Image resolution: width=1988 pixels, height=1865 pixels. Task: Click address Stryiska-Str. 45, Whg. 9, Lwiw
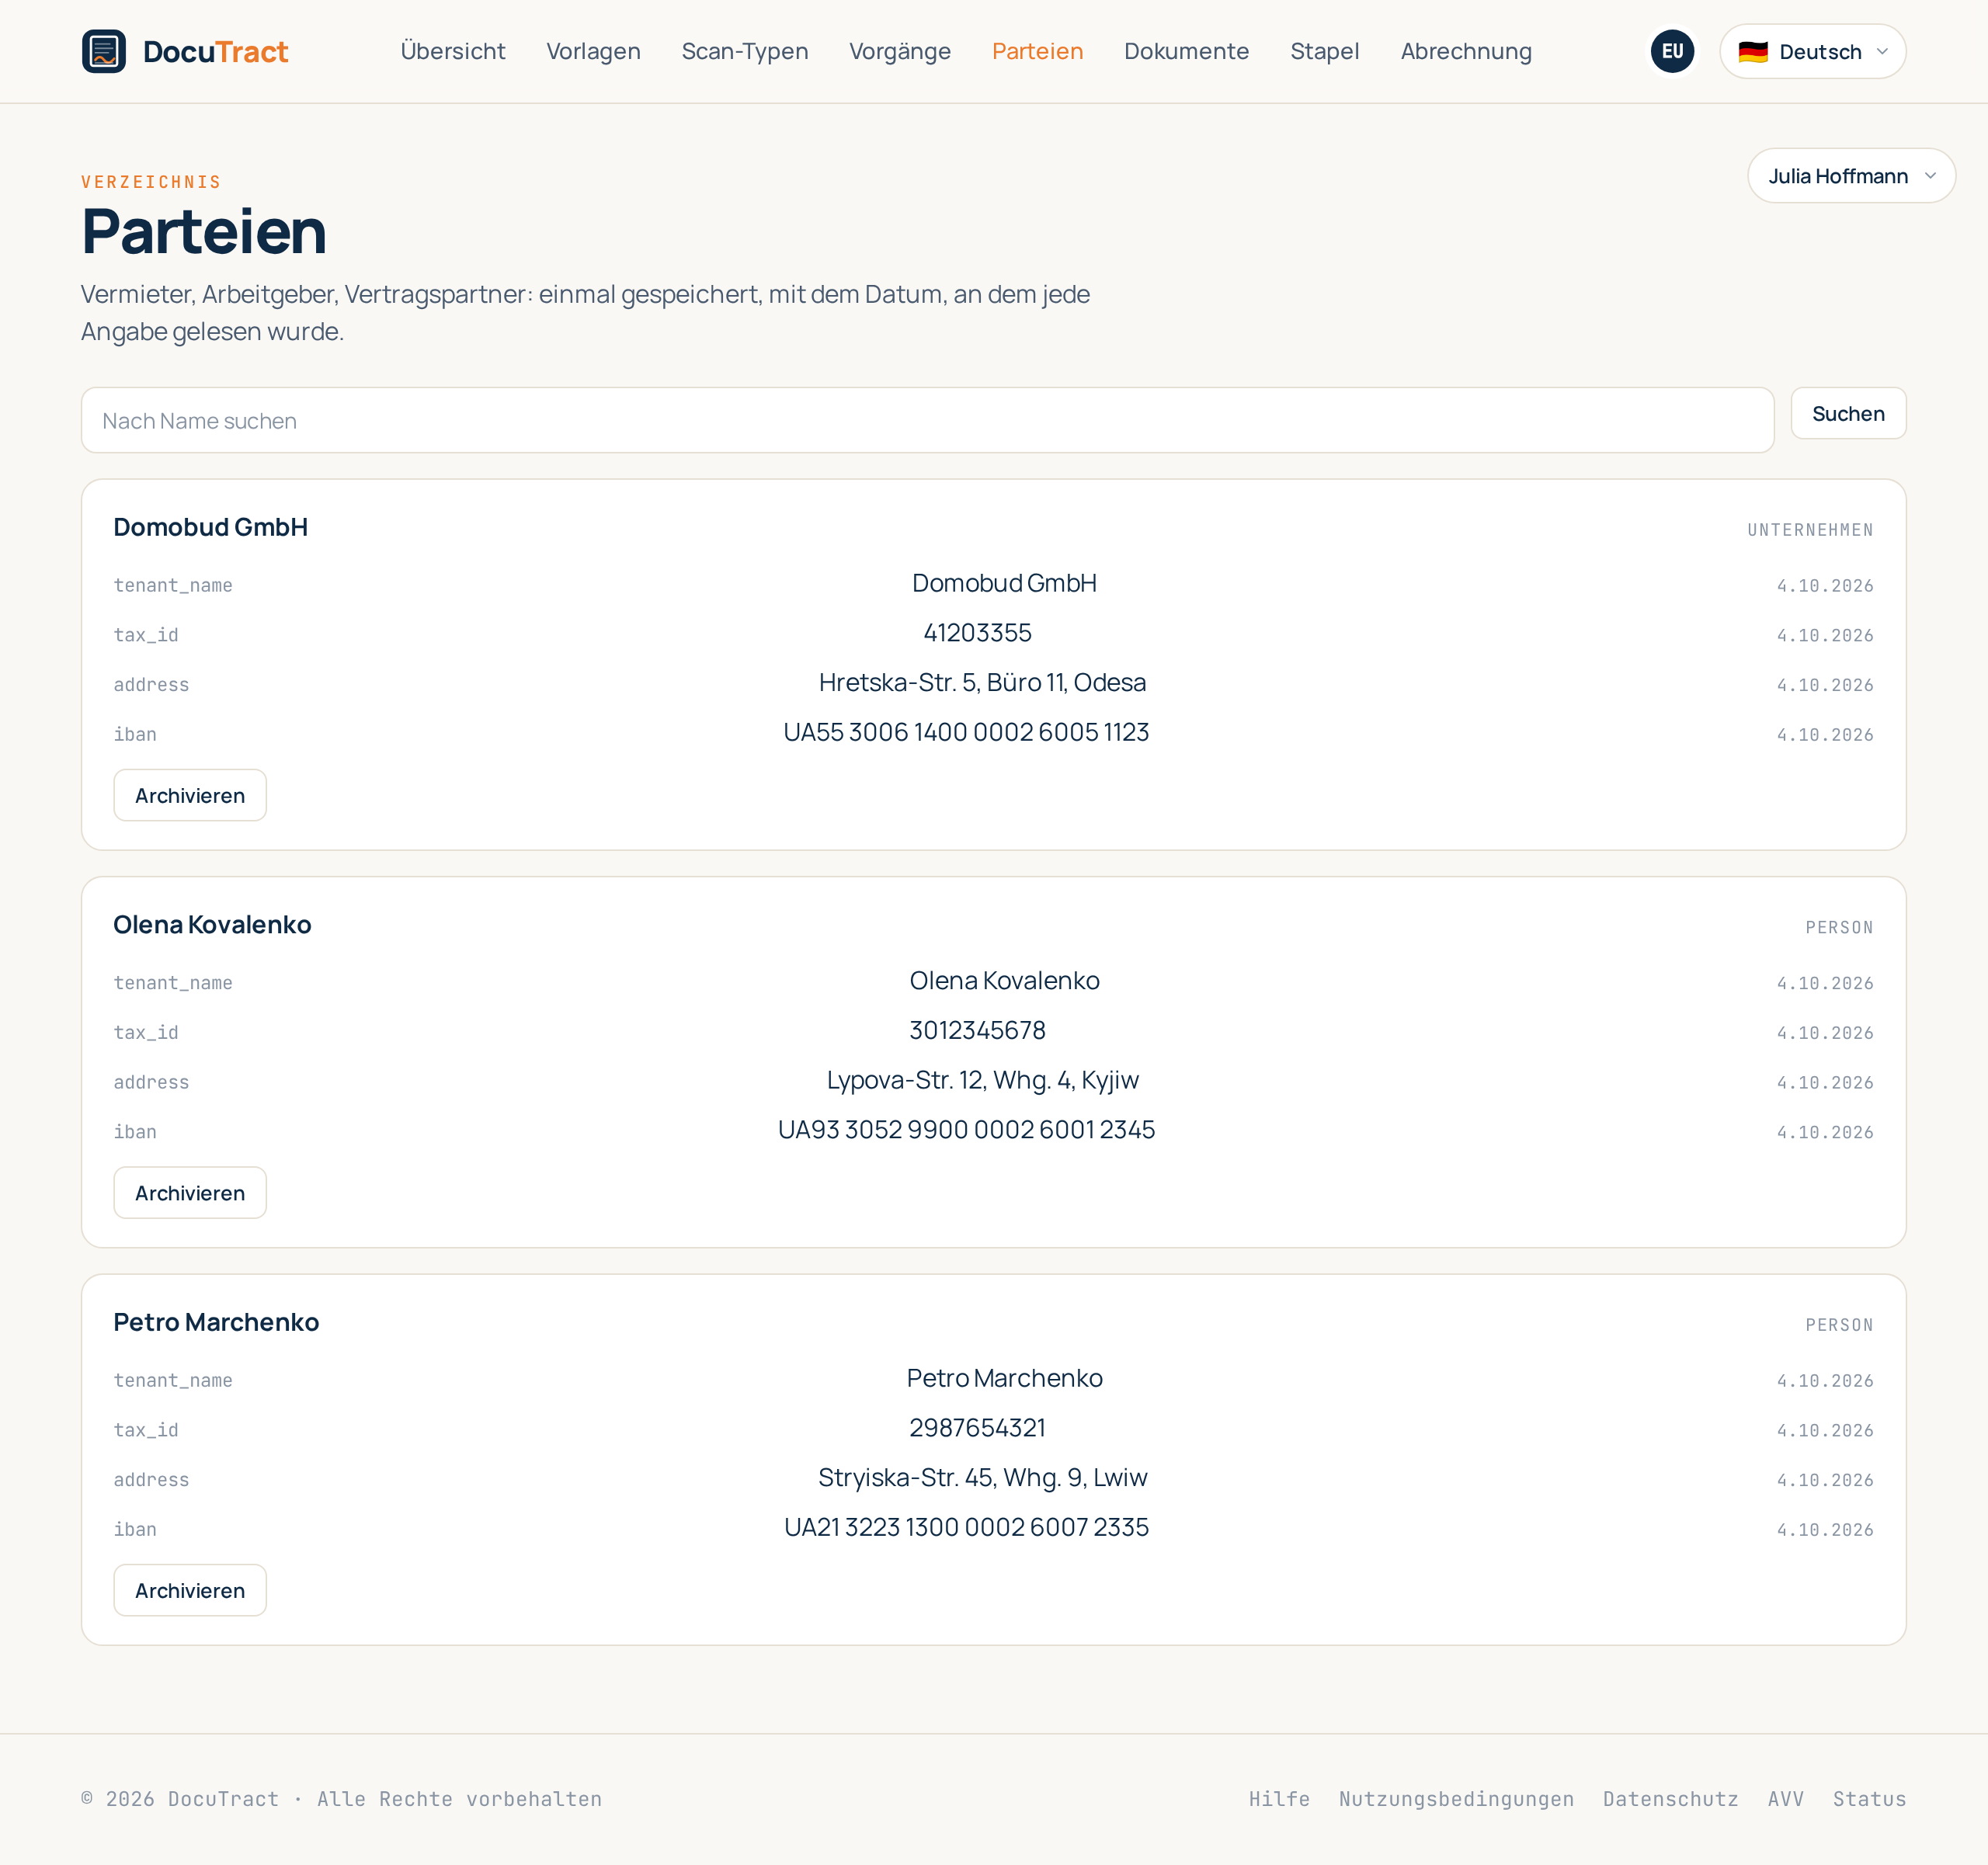pos(982,1477)
